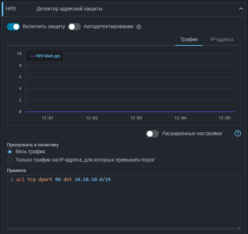248x234 pixels.
Task: Open the IP-адреса tab
Action: point(222,39)
